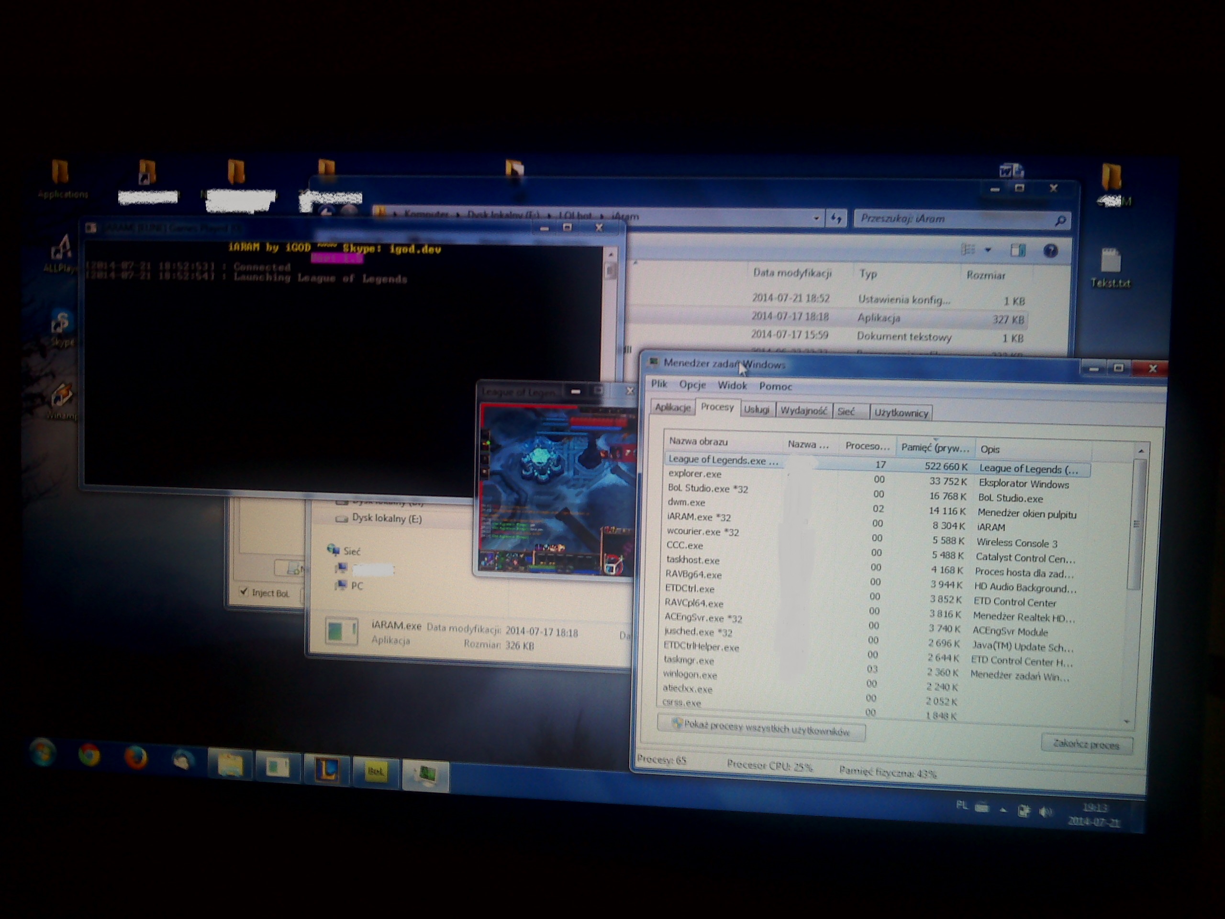Switch to the Usługi tab
Screen dimensions: 1225x919
click(757, 409)
